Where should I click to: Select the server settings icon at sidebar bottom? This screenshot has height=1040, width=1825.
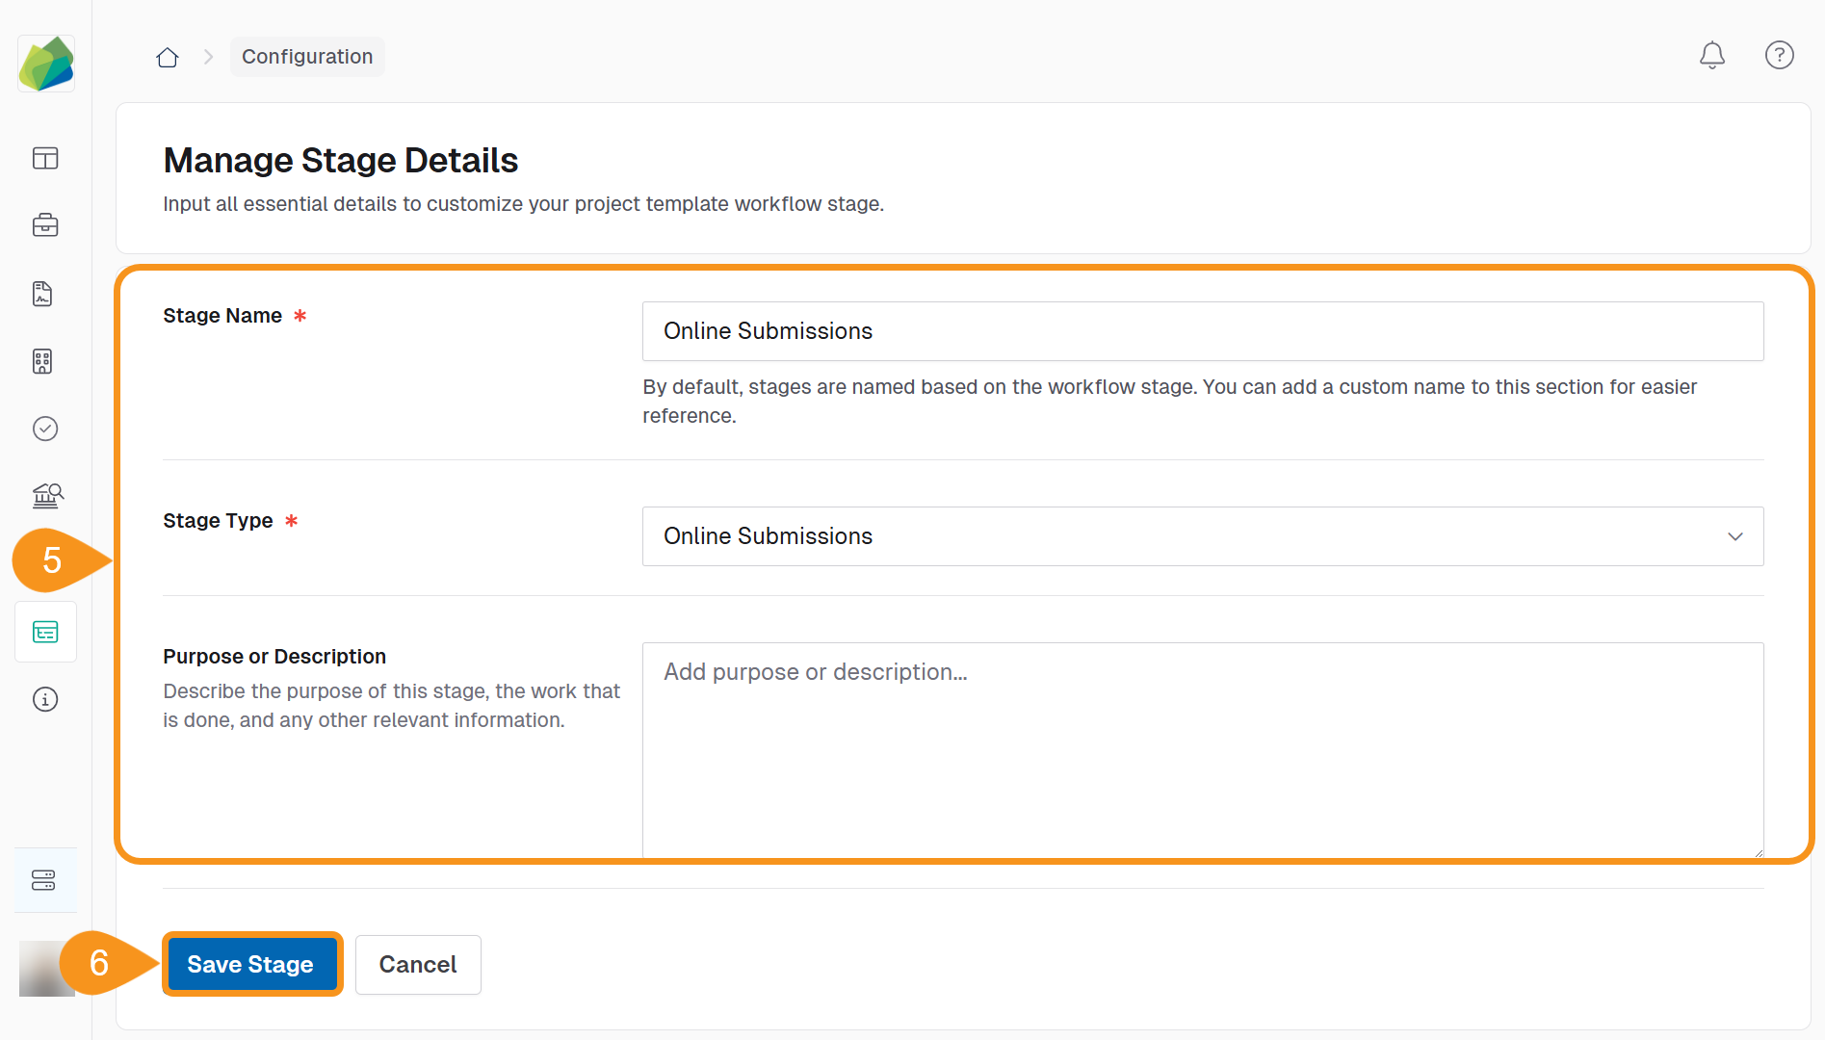[45, 879]
